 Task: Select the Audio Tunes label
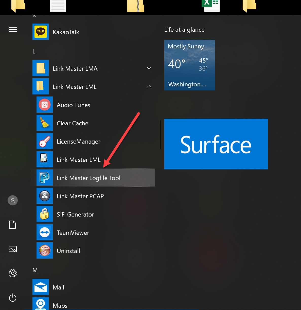click(74, 105)
